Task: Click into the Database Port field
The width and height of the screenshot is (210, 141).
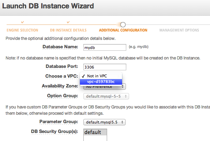Action: 105,67
